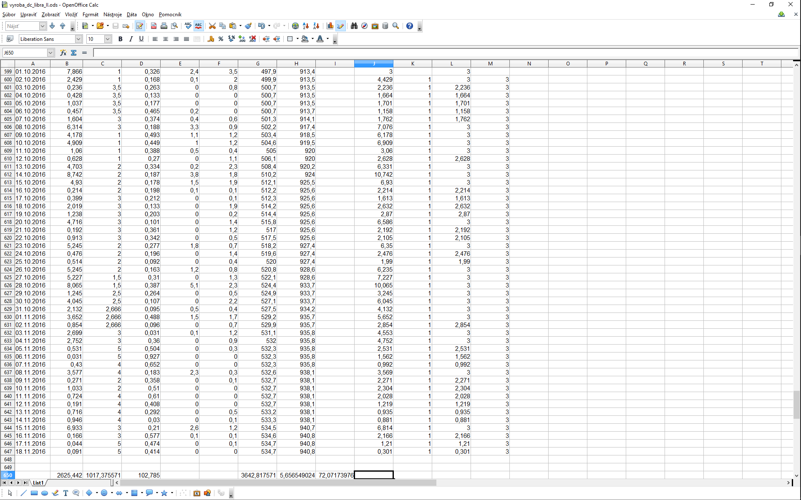
Task: Click the Sum sigma icon
Action: [74, 52]
